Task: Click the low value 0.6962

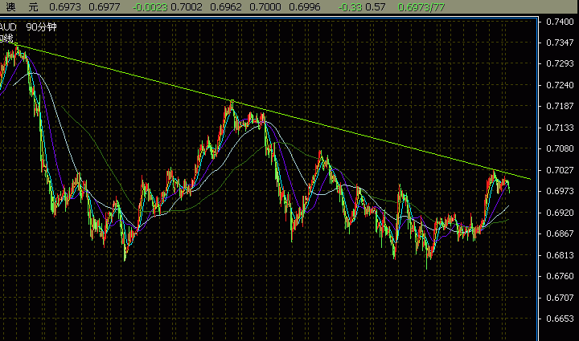Action: (226, 7)
